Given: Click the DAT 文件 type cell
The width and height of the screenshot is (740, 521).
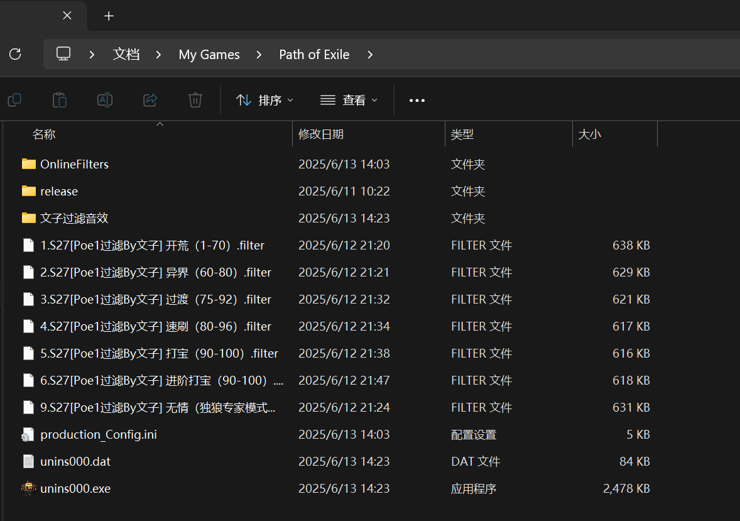Looking at the screenshot, I should coord(476,461).
